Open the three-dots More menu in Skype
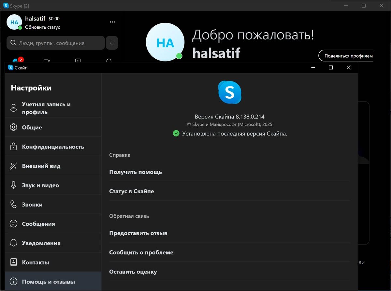 pos(112,22)
